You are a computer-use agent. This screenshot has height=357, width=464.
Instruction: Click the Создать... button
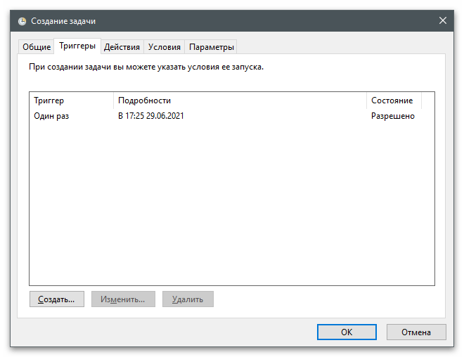click(56, 299)
